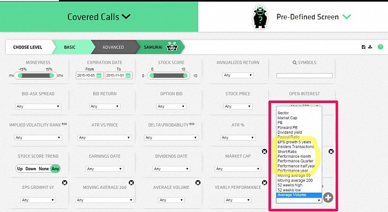Open the Option Bid dropdown
This screenshot has height=212, width=388.
(171, 106)
